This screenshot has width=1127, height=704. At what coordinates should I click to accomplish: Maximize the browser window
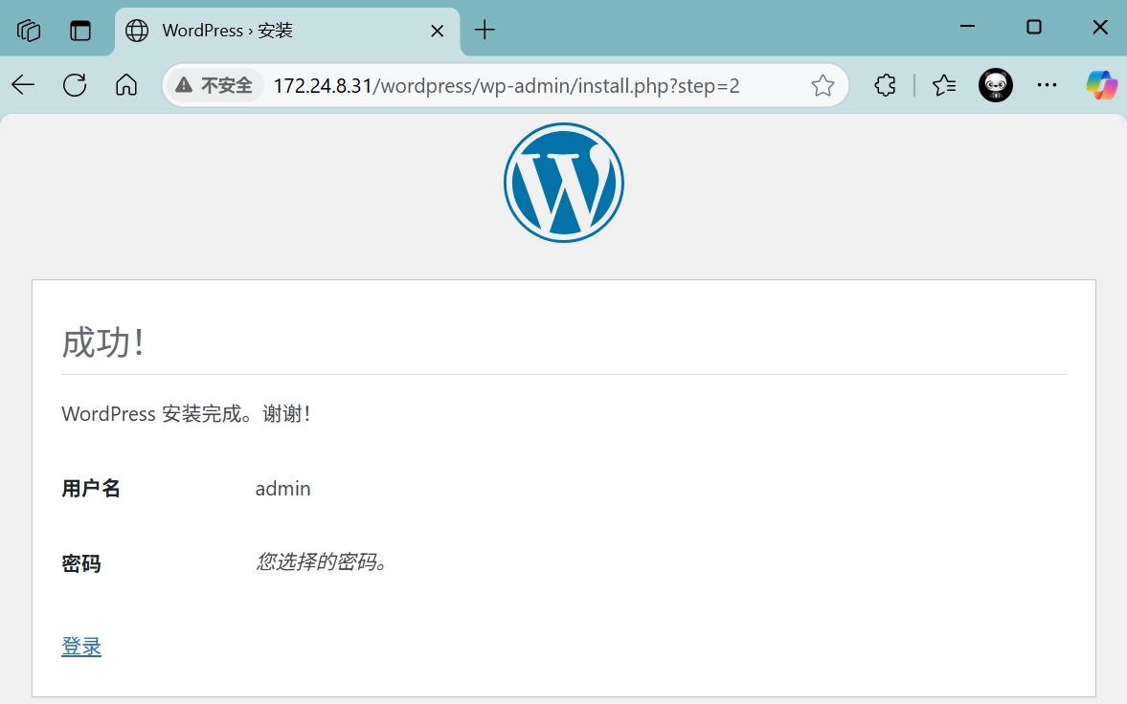[1034, 28]
